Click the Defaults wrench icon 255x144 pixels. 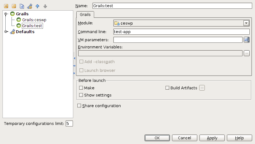(x=12, y=32)
